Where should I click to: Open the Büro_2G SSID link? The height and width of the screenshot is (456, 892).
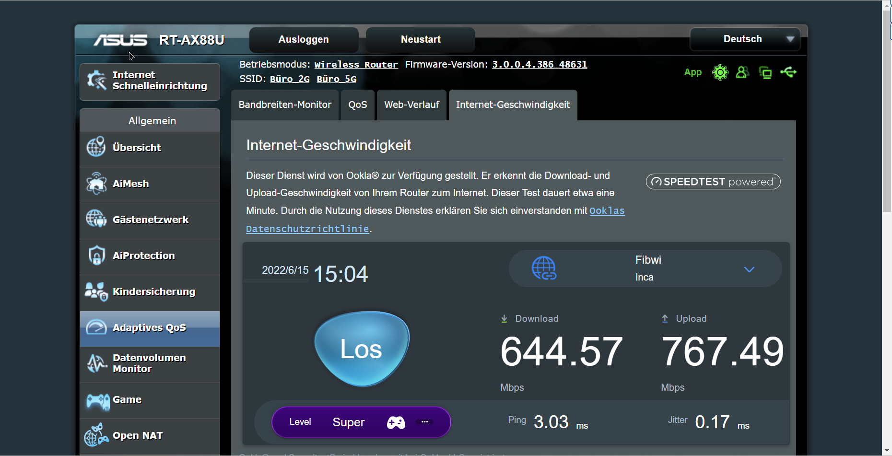(290, 79)
